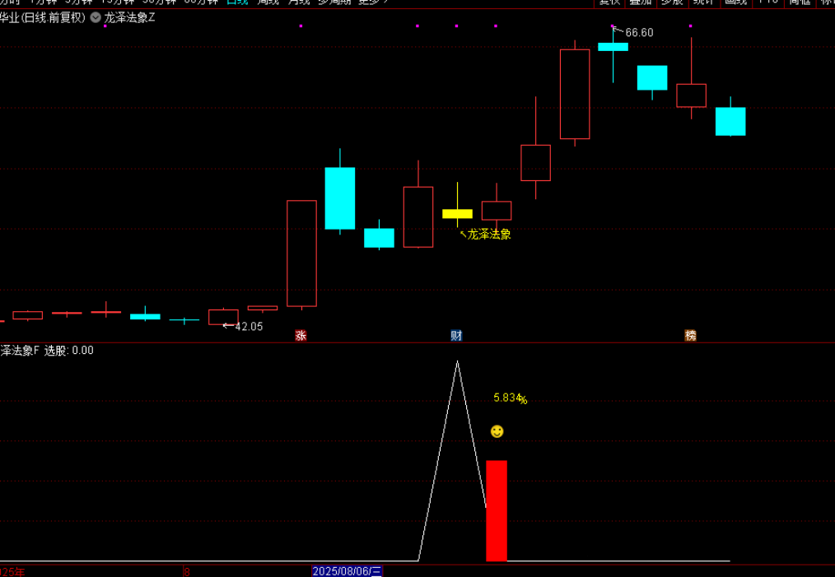The height and width of the screenshot is (577, 835).
Task: Expand the 更多 period options
Action: click(x=373, y=2)
